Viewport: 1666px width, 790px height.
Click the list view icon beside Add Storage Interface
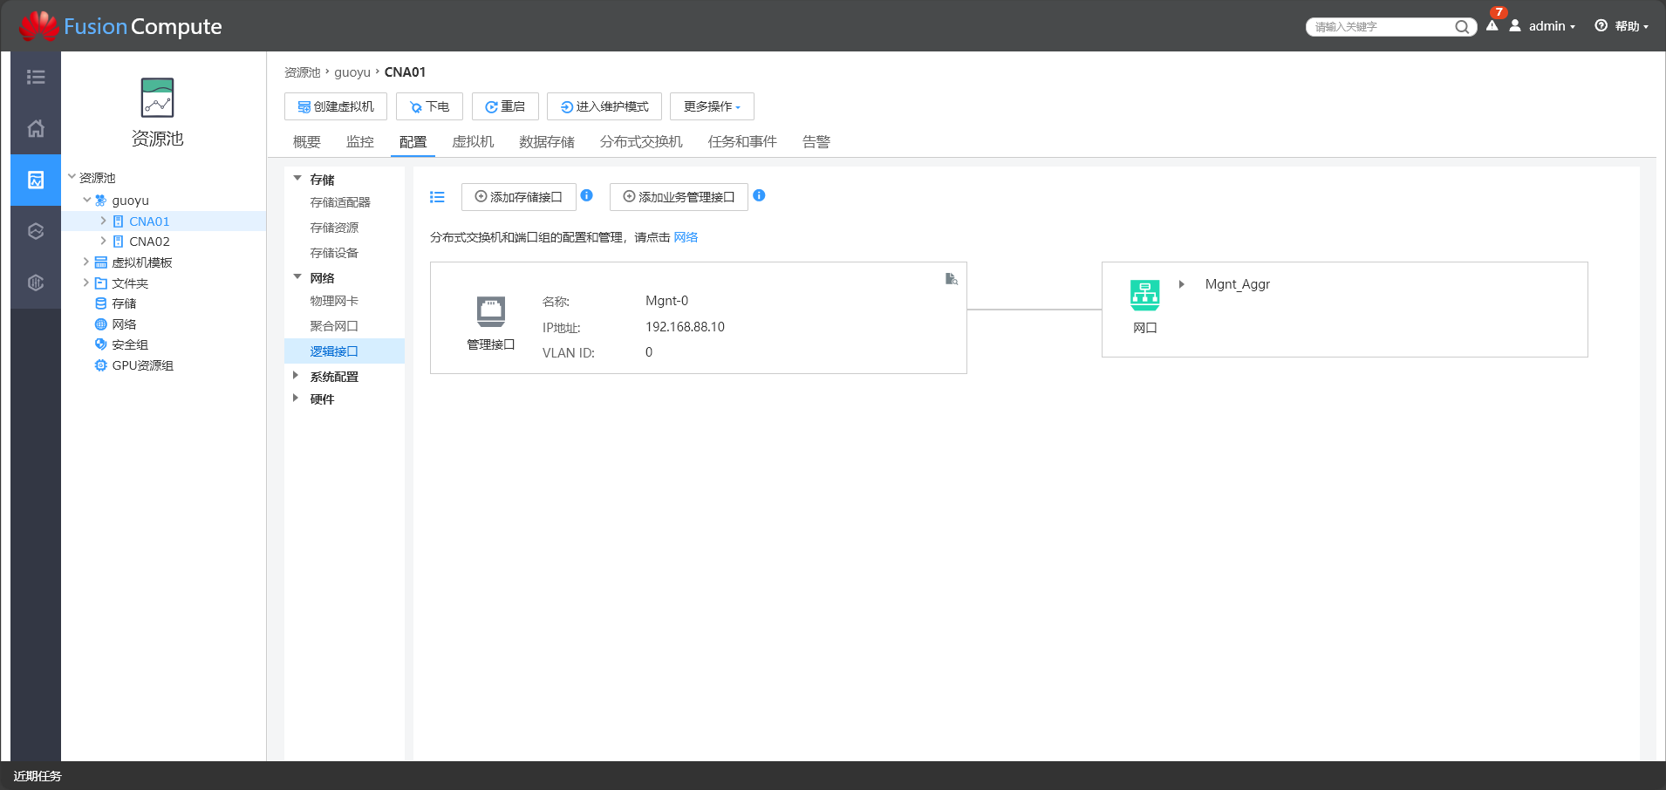pyautogui.click(x=437, y=197)
